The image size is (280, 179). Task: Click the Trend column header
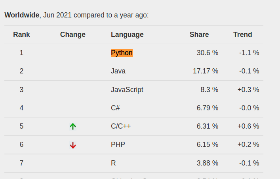(242, 35)
